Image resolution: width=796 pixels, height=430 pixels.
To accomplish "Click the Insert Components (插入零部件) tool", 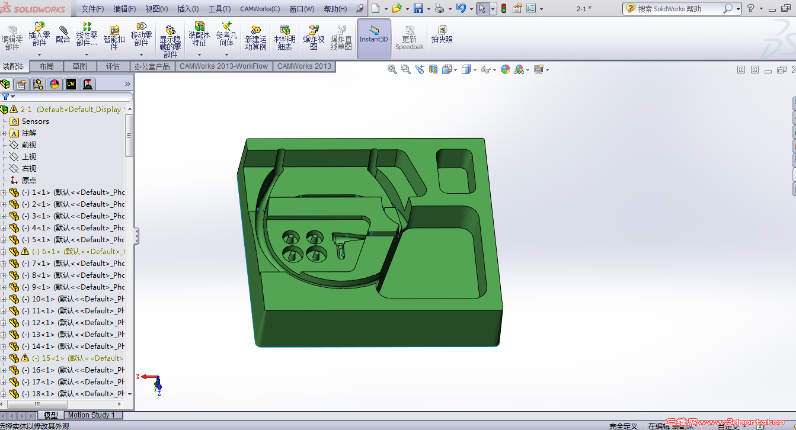I will (x=39, y=34).
